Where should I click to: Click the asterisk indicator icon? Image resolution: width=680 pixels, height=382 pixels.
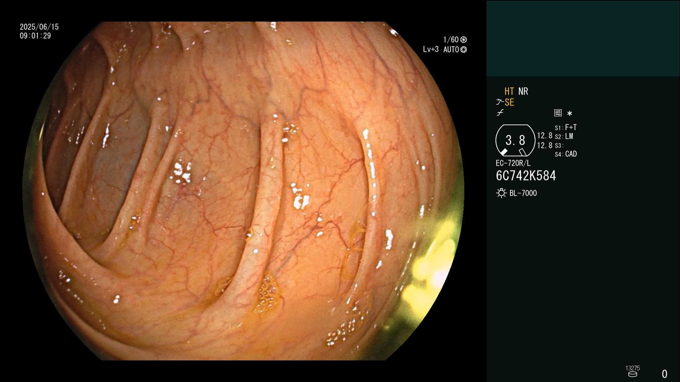569,114
